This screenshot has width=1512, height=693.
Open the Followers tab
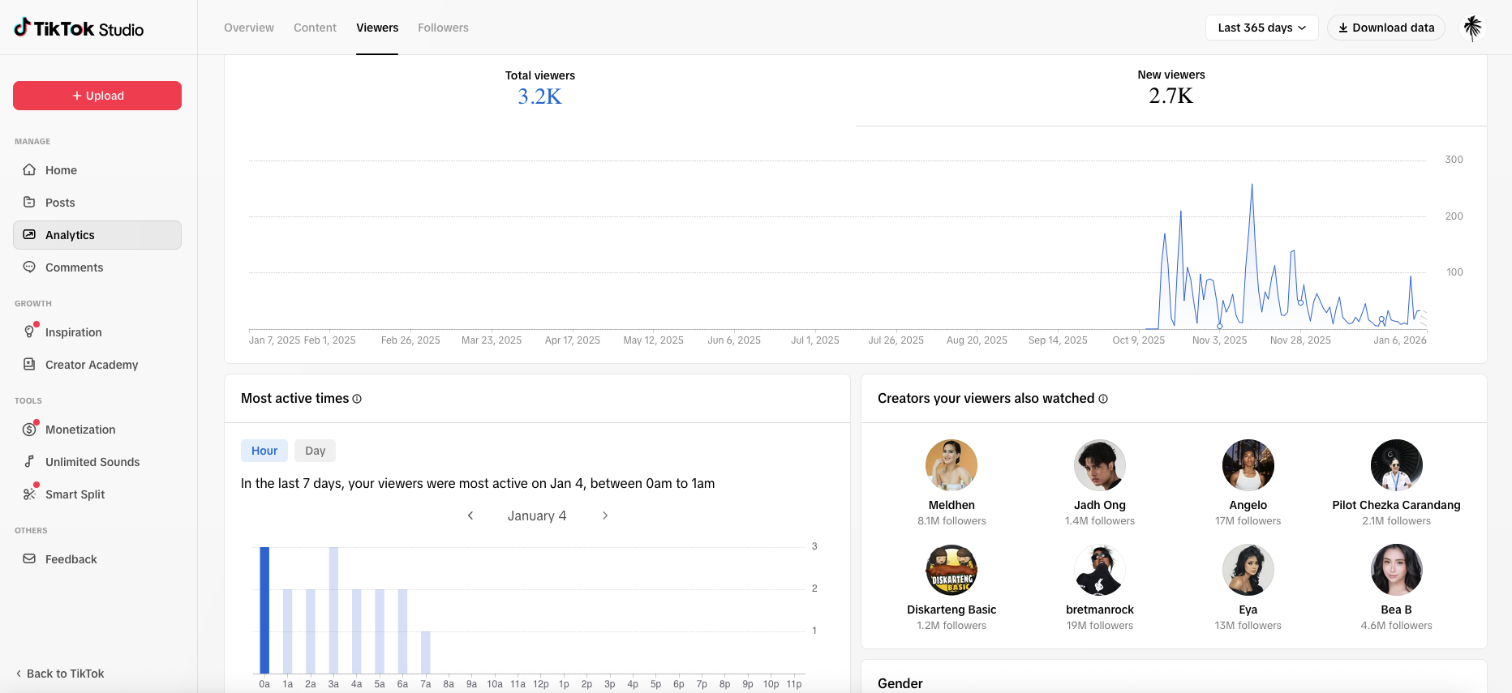pos(443,28)
